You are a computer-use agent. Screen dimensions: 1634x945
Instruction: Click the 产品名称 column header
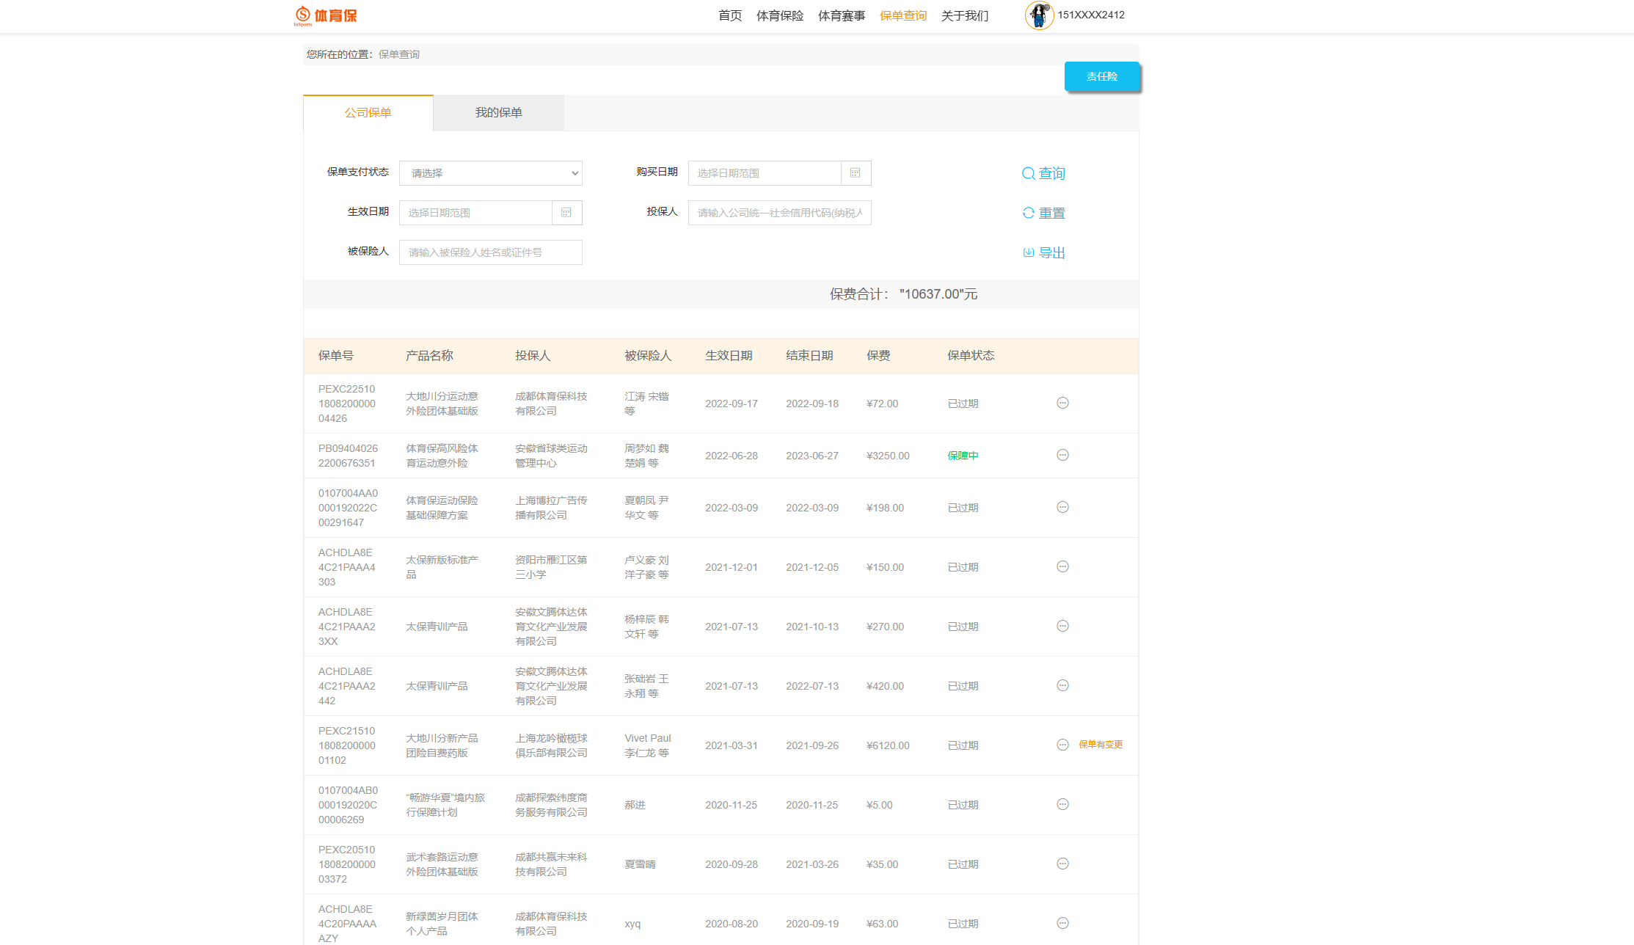(x=429, y=356)
